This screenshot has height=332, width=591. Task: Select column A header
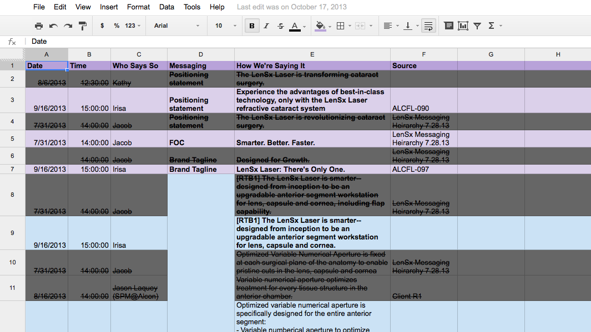pos(47,54)
